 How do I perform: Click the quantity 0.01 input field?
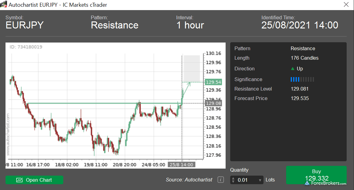(246, 180)
